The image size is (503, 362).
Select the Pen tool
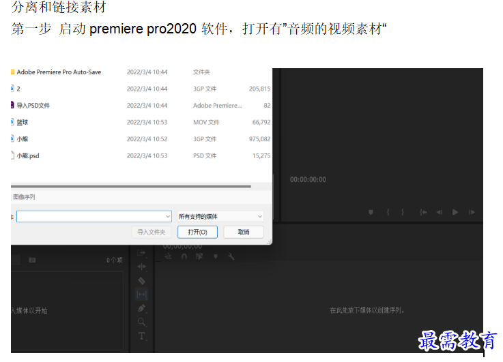point(141,308)
